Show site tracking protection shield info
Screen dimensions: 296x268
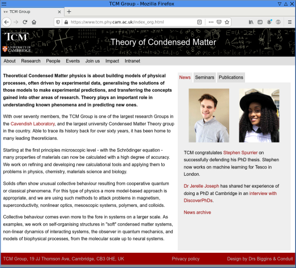coord(58,22)
